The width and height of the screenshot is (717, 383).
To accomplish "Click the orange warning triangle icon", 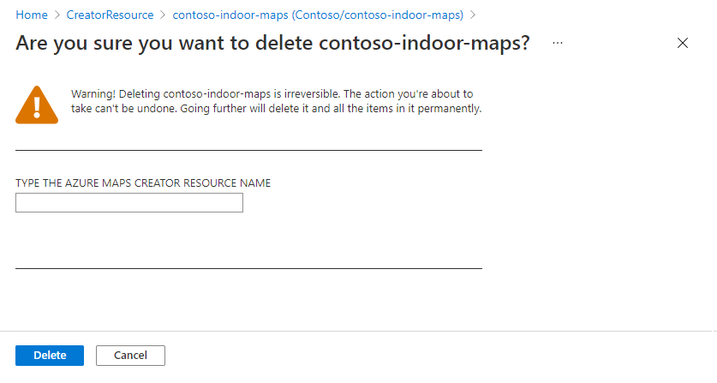I will tap(37, 105).
